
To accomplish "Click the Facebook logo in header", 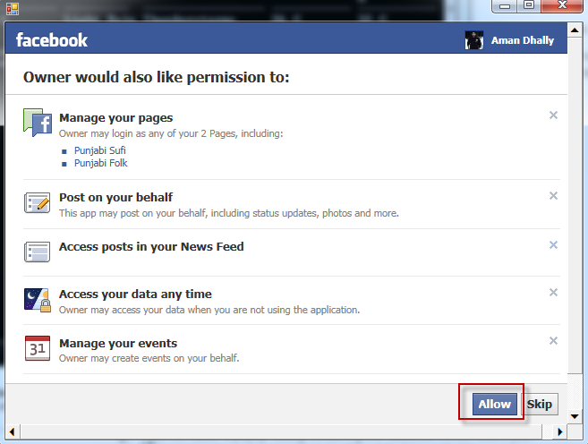I will pos(52,40).
